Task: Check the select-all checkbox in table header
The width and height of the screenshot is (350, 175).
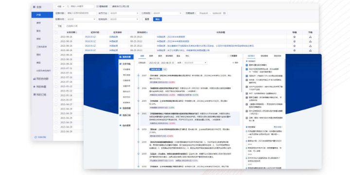Action: pos(56,33)
